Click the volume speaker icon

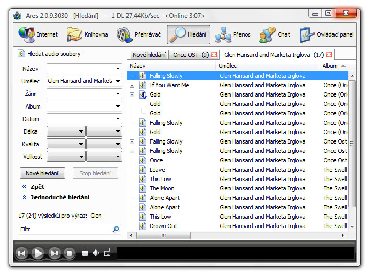(x=96, y=253)
